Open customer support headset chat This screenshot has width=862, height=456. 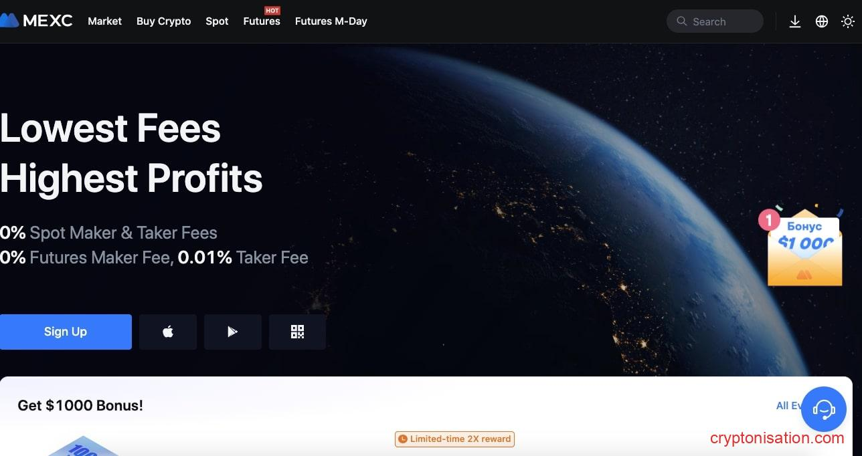824,409
